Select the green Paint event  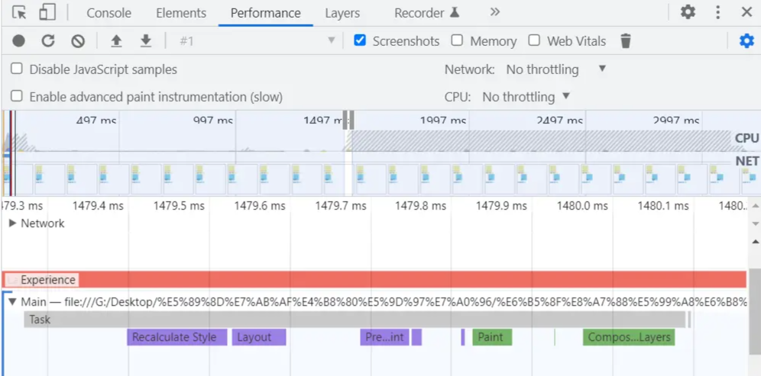tap(492, 337)
